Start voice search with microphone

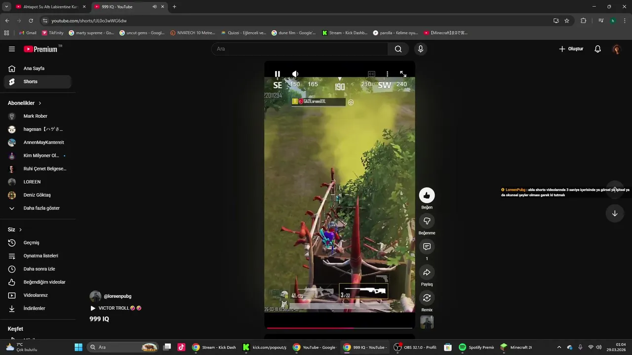[420, 49]
